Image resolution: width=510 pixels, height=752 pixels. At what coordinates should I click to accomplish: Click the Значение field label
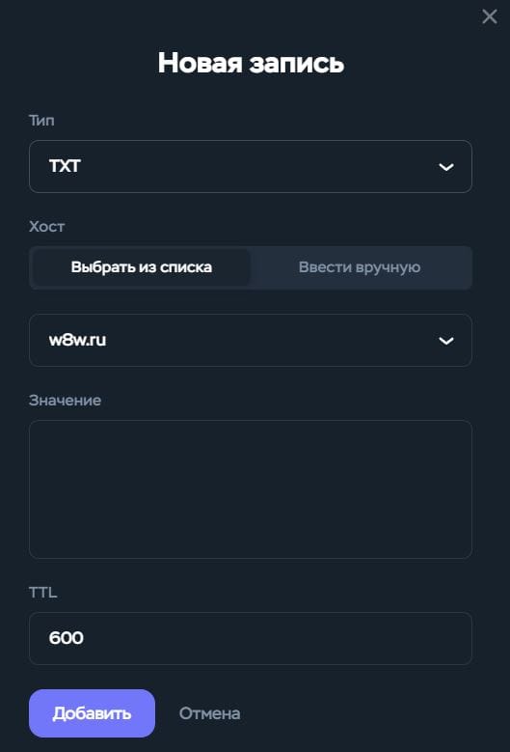click(x=66, y=400)
